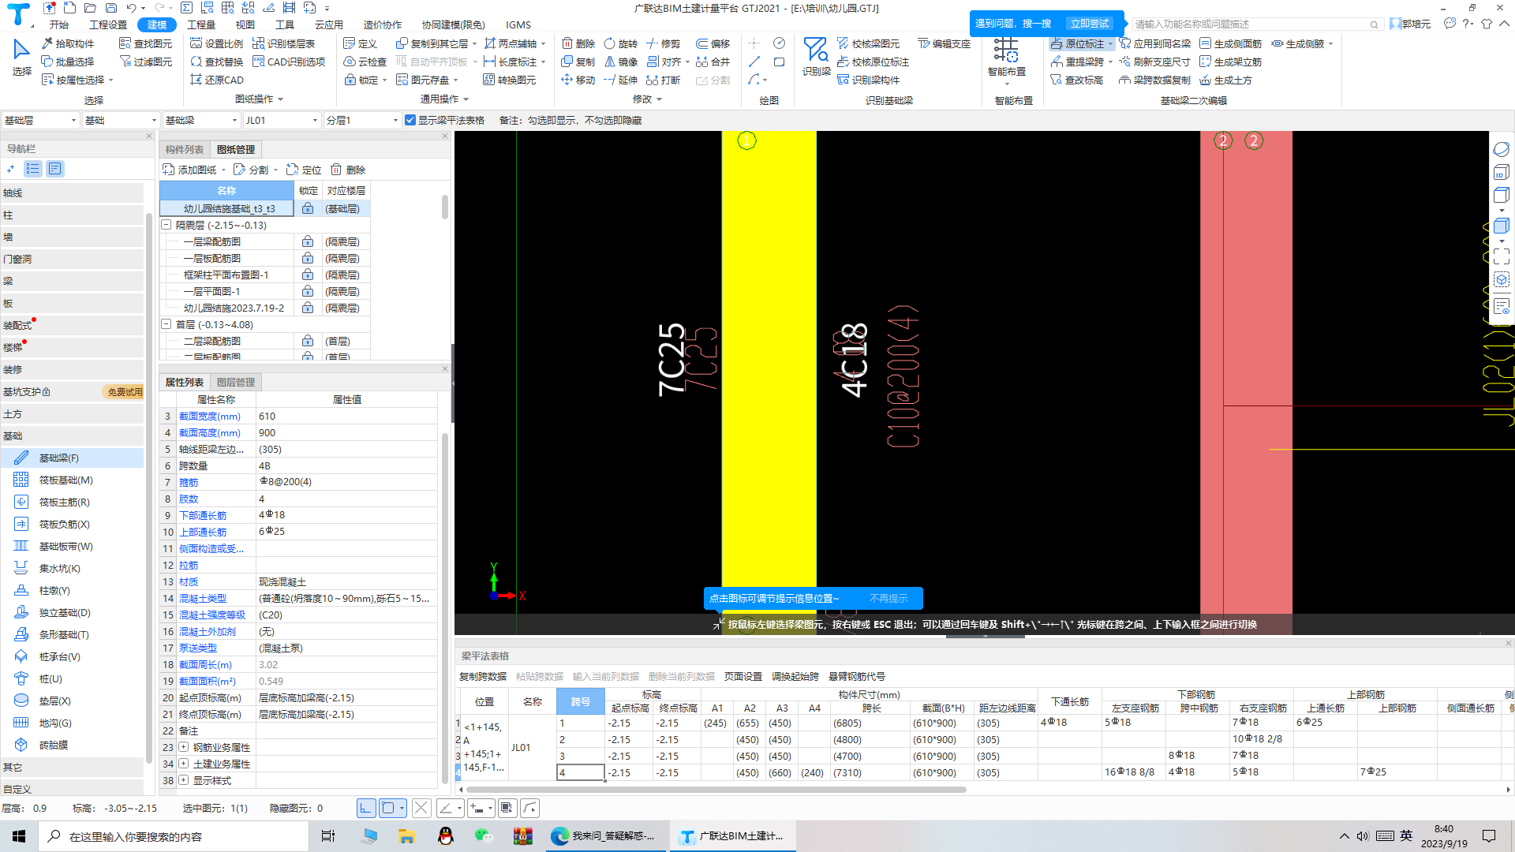This screenshot has width=1515, height=852.
Task: Click 设置比例 set scale tool
Action: tap(217, 43)
